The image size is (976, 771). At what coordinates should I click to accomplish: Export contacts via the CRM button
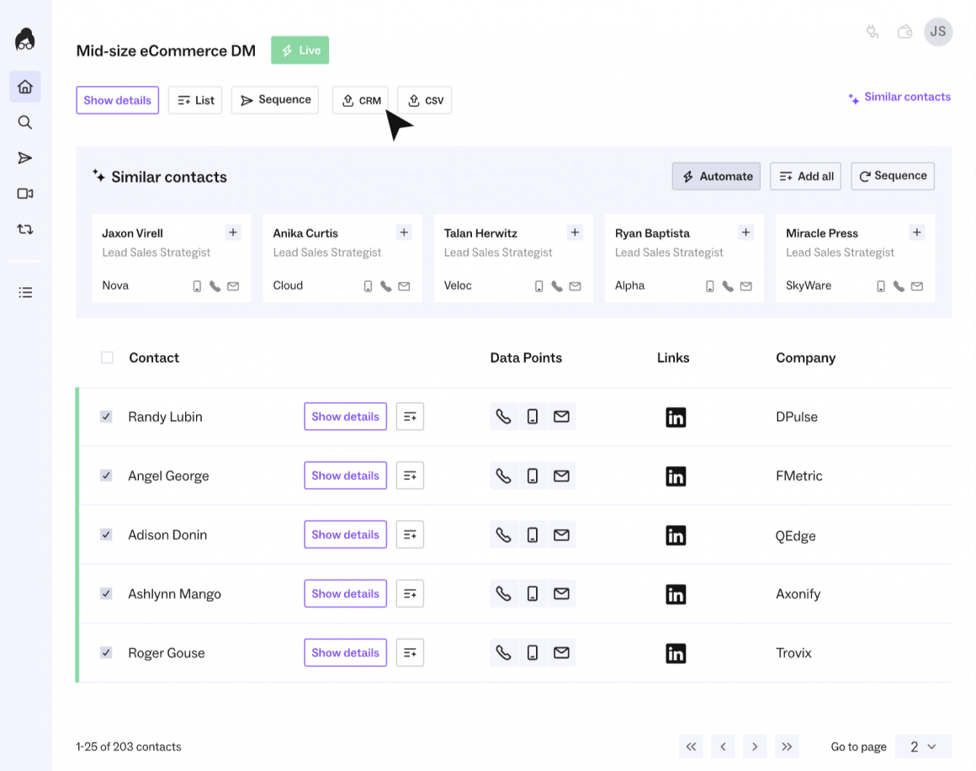[x=360, y=100]
